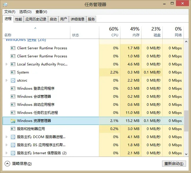Viewport: 191px width, 173px height.
Task: Click the Task Manager title bar icon
Action: 5,5
